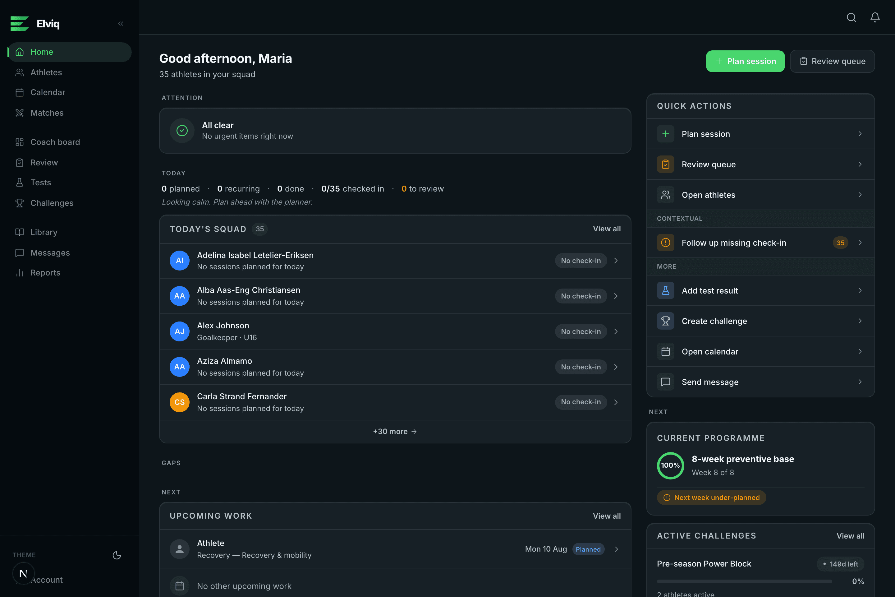Viewport: 895px width, 597px height.
Task: Click the 35 badge on missing check-in
Action: (840, 243)
